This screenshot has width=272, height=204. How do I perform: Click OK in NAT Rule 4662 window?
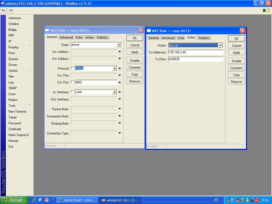(x=135, y=38)
